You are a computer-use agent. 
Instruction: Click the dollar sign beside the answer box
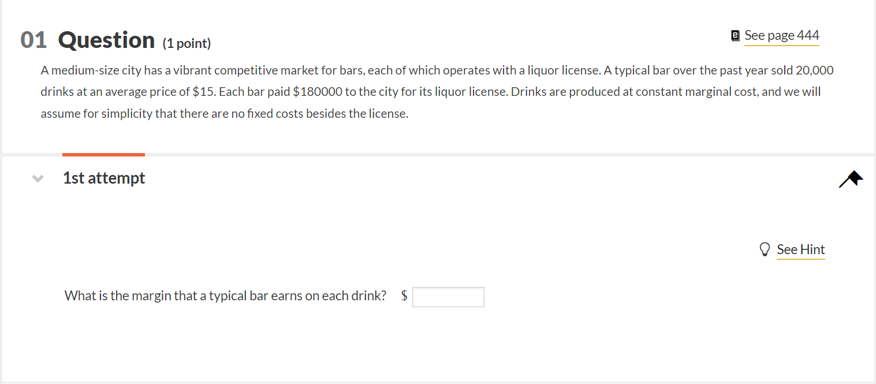(x=404, y=295)
